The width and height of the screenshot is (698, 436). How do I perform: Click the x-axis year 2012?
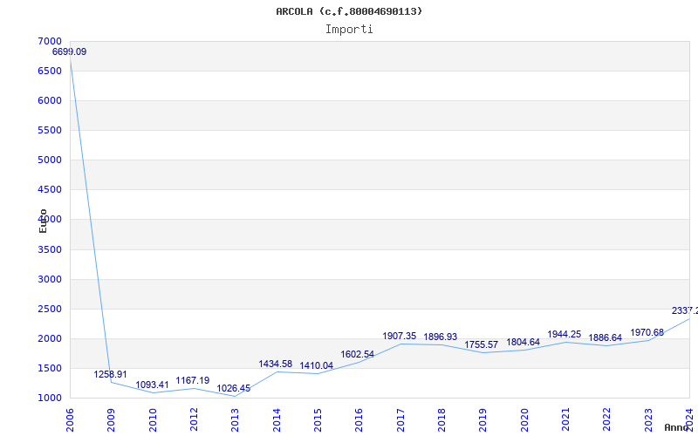(194, 420)
